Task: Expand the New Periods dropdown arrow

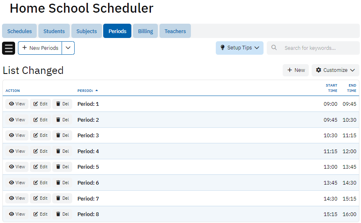Action: tap(68, 48)
